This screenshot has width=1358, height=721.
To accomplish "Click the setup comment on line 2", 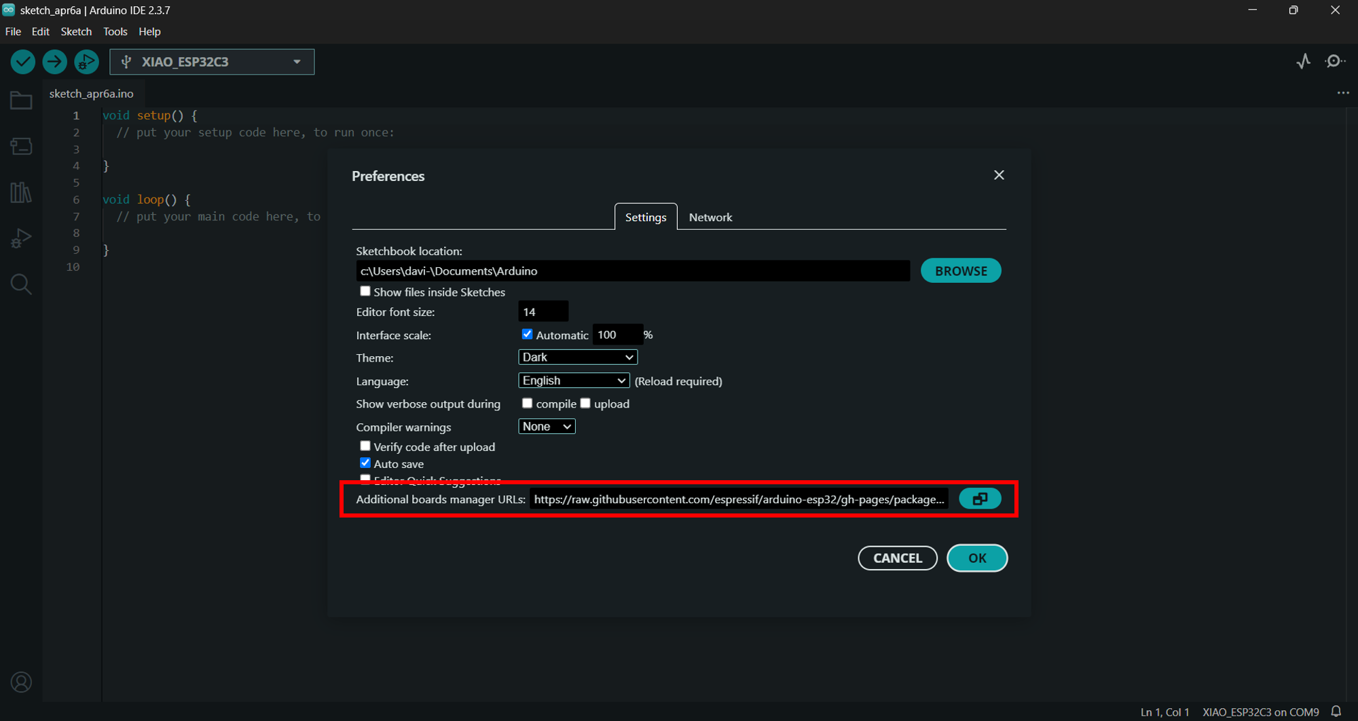I will 255,132.
